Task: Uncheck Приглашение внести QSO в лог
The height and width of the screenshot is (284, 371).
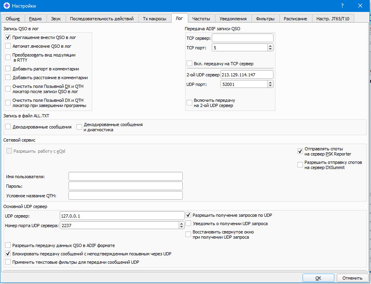Action: click(x=8, y=37)
